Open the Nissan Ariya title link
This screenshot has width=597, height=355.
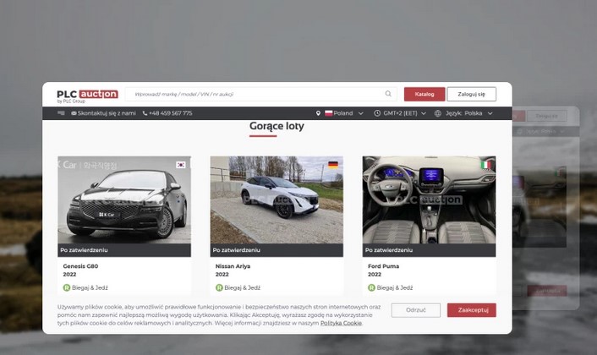point(233,266)
